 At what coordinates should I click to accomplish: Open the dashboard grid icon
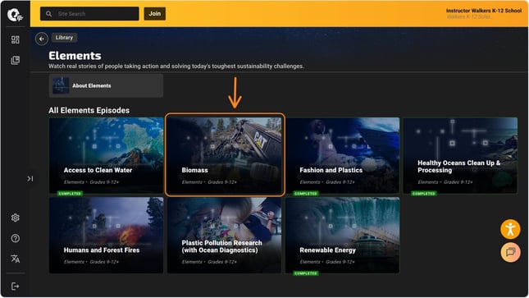click(x=16, y=40)
